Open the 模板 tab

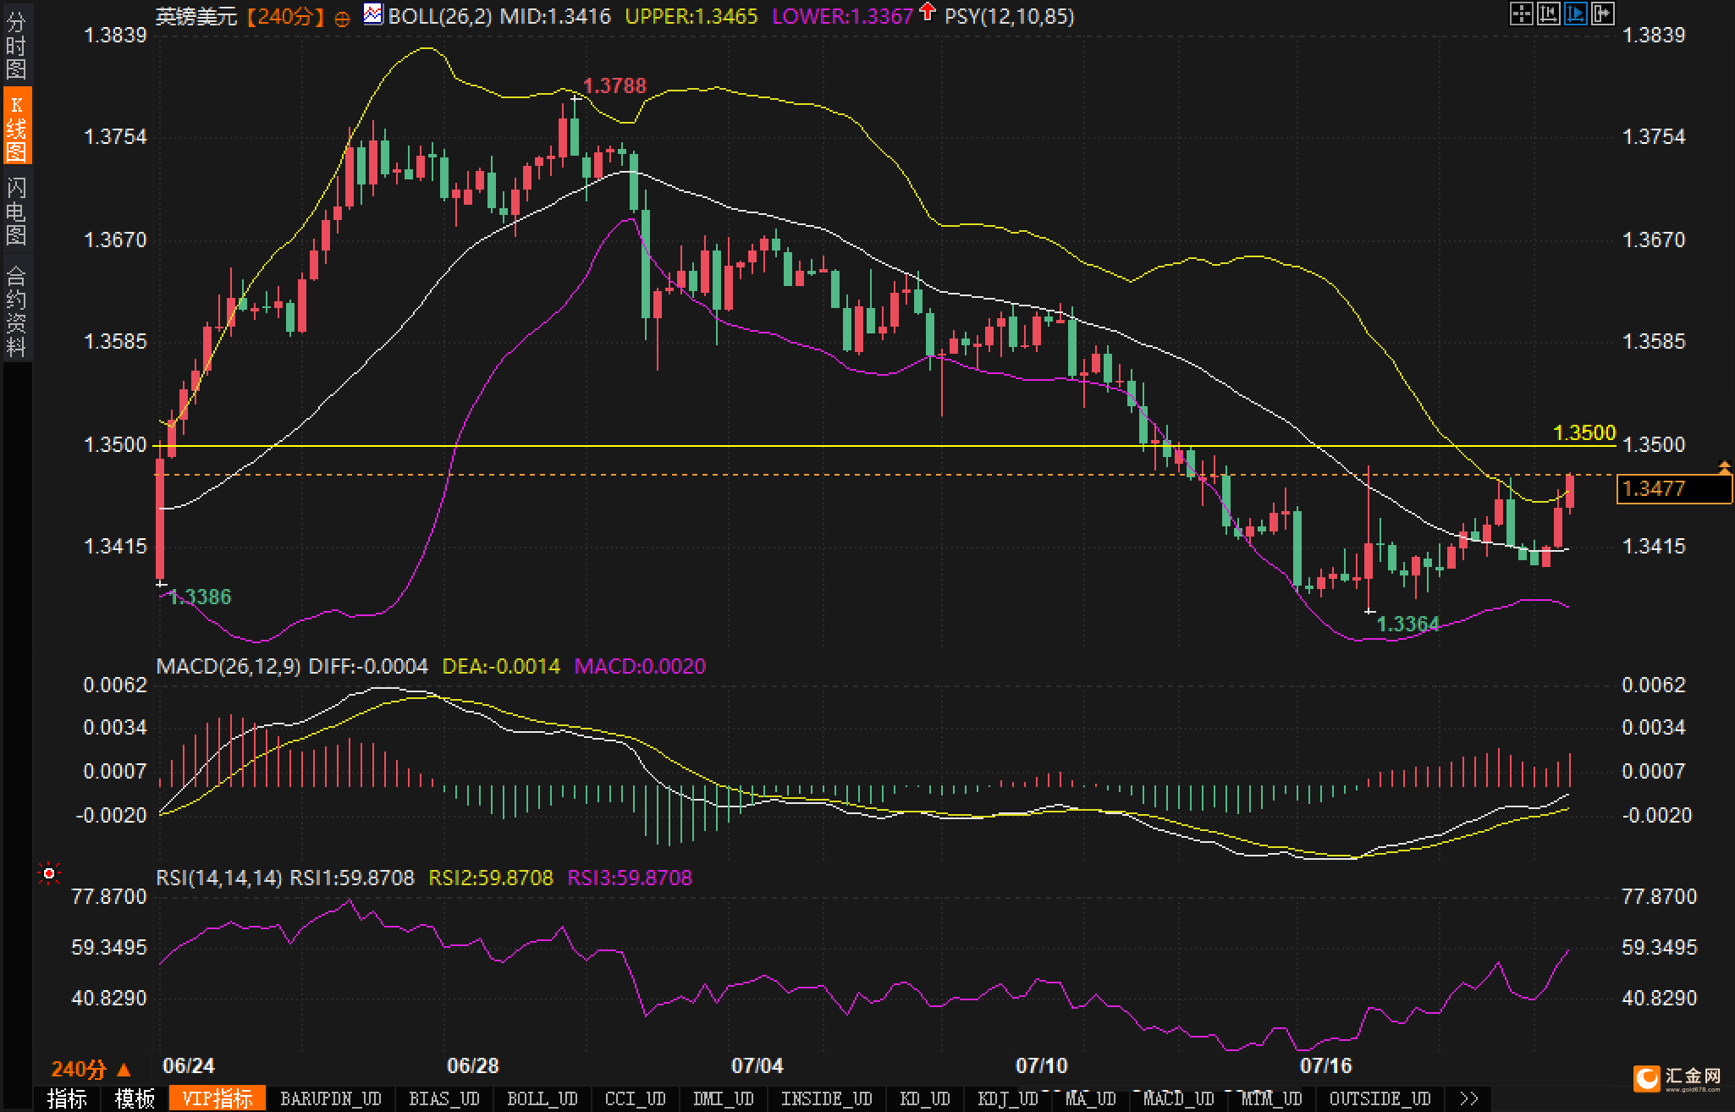click(135, 1098)
